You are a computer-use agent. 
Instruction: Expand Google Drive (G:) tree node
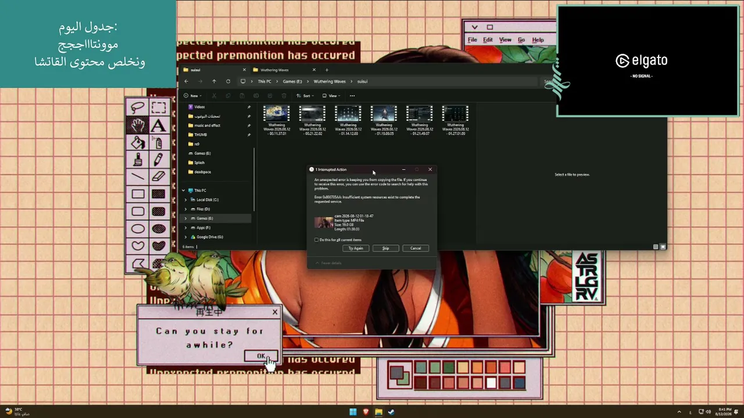click(186, 237)
